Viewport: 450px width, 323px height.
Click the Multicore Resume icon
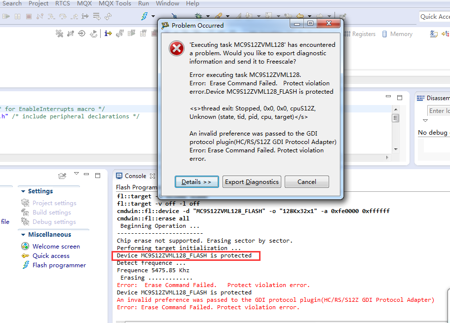[x=131, y=34]
